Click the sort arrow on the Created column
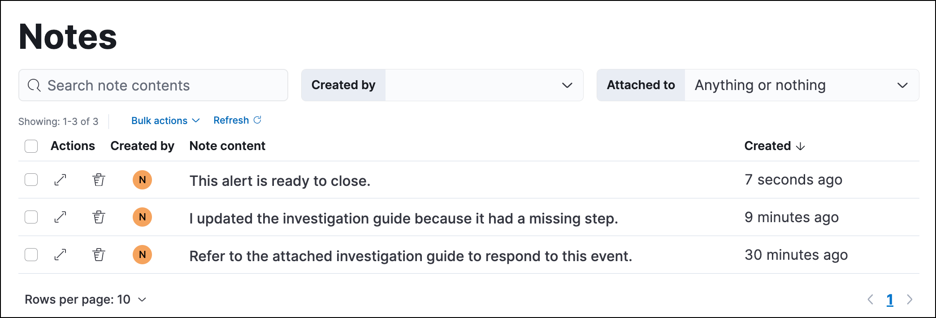This screenshot has width=936, height=318. pyautogui.click(x=801, y=146)
